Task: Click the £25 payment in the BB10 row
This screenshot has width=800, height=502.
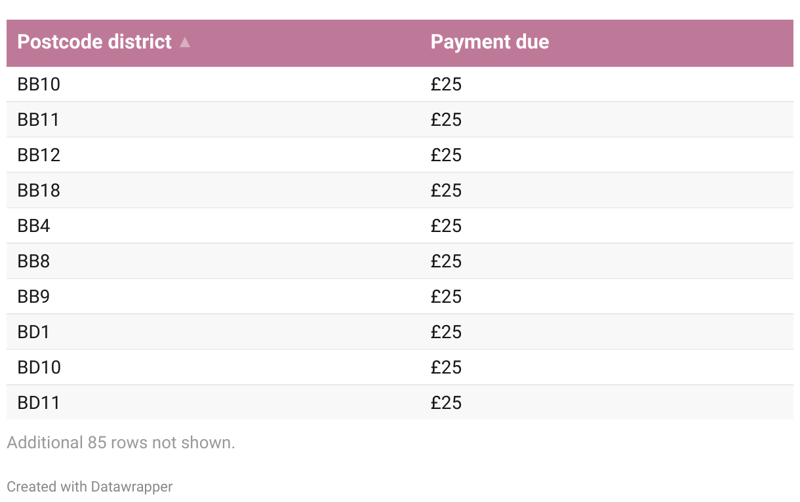Action: pyautogui.click(x=446, y=84)
